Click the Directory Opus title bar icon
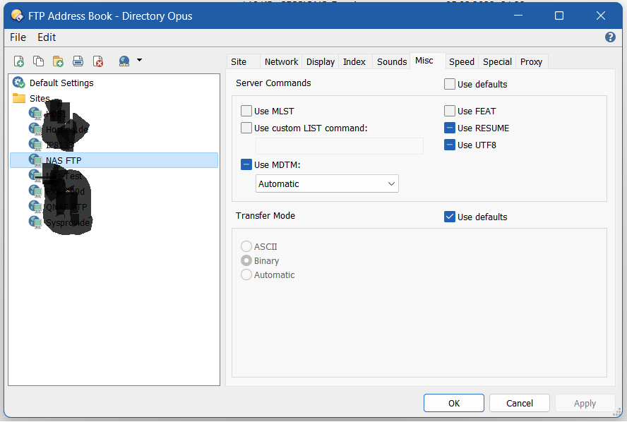 click(x=17, y=16)
